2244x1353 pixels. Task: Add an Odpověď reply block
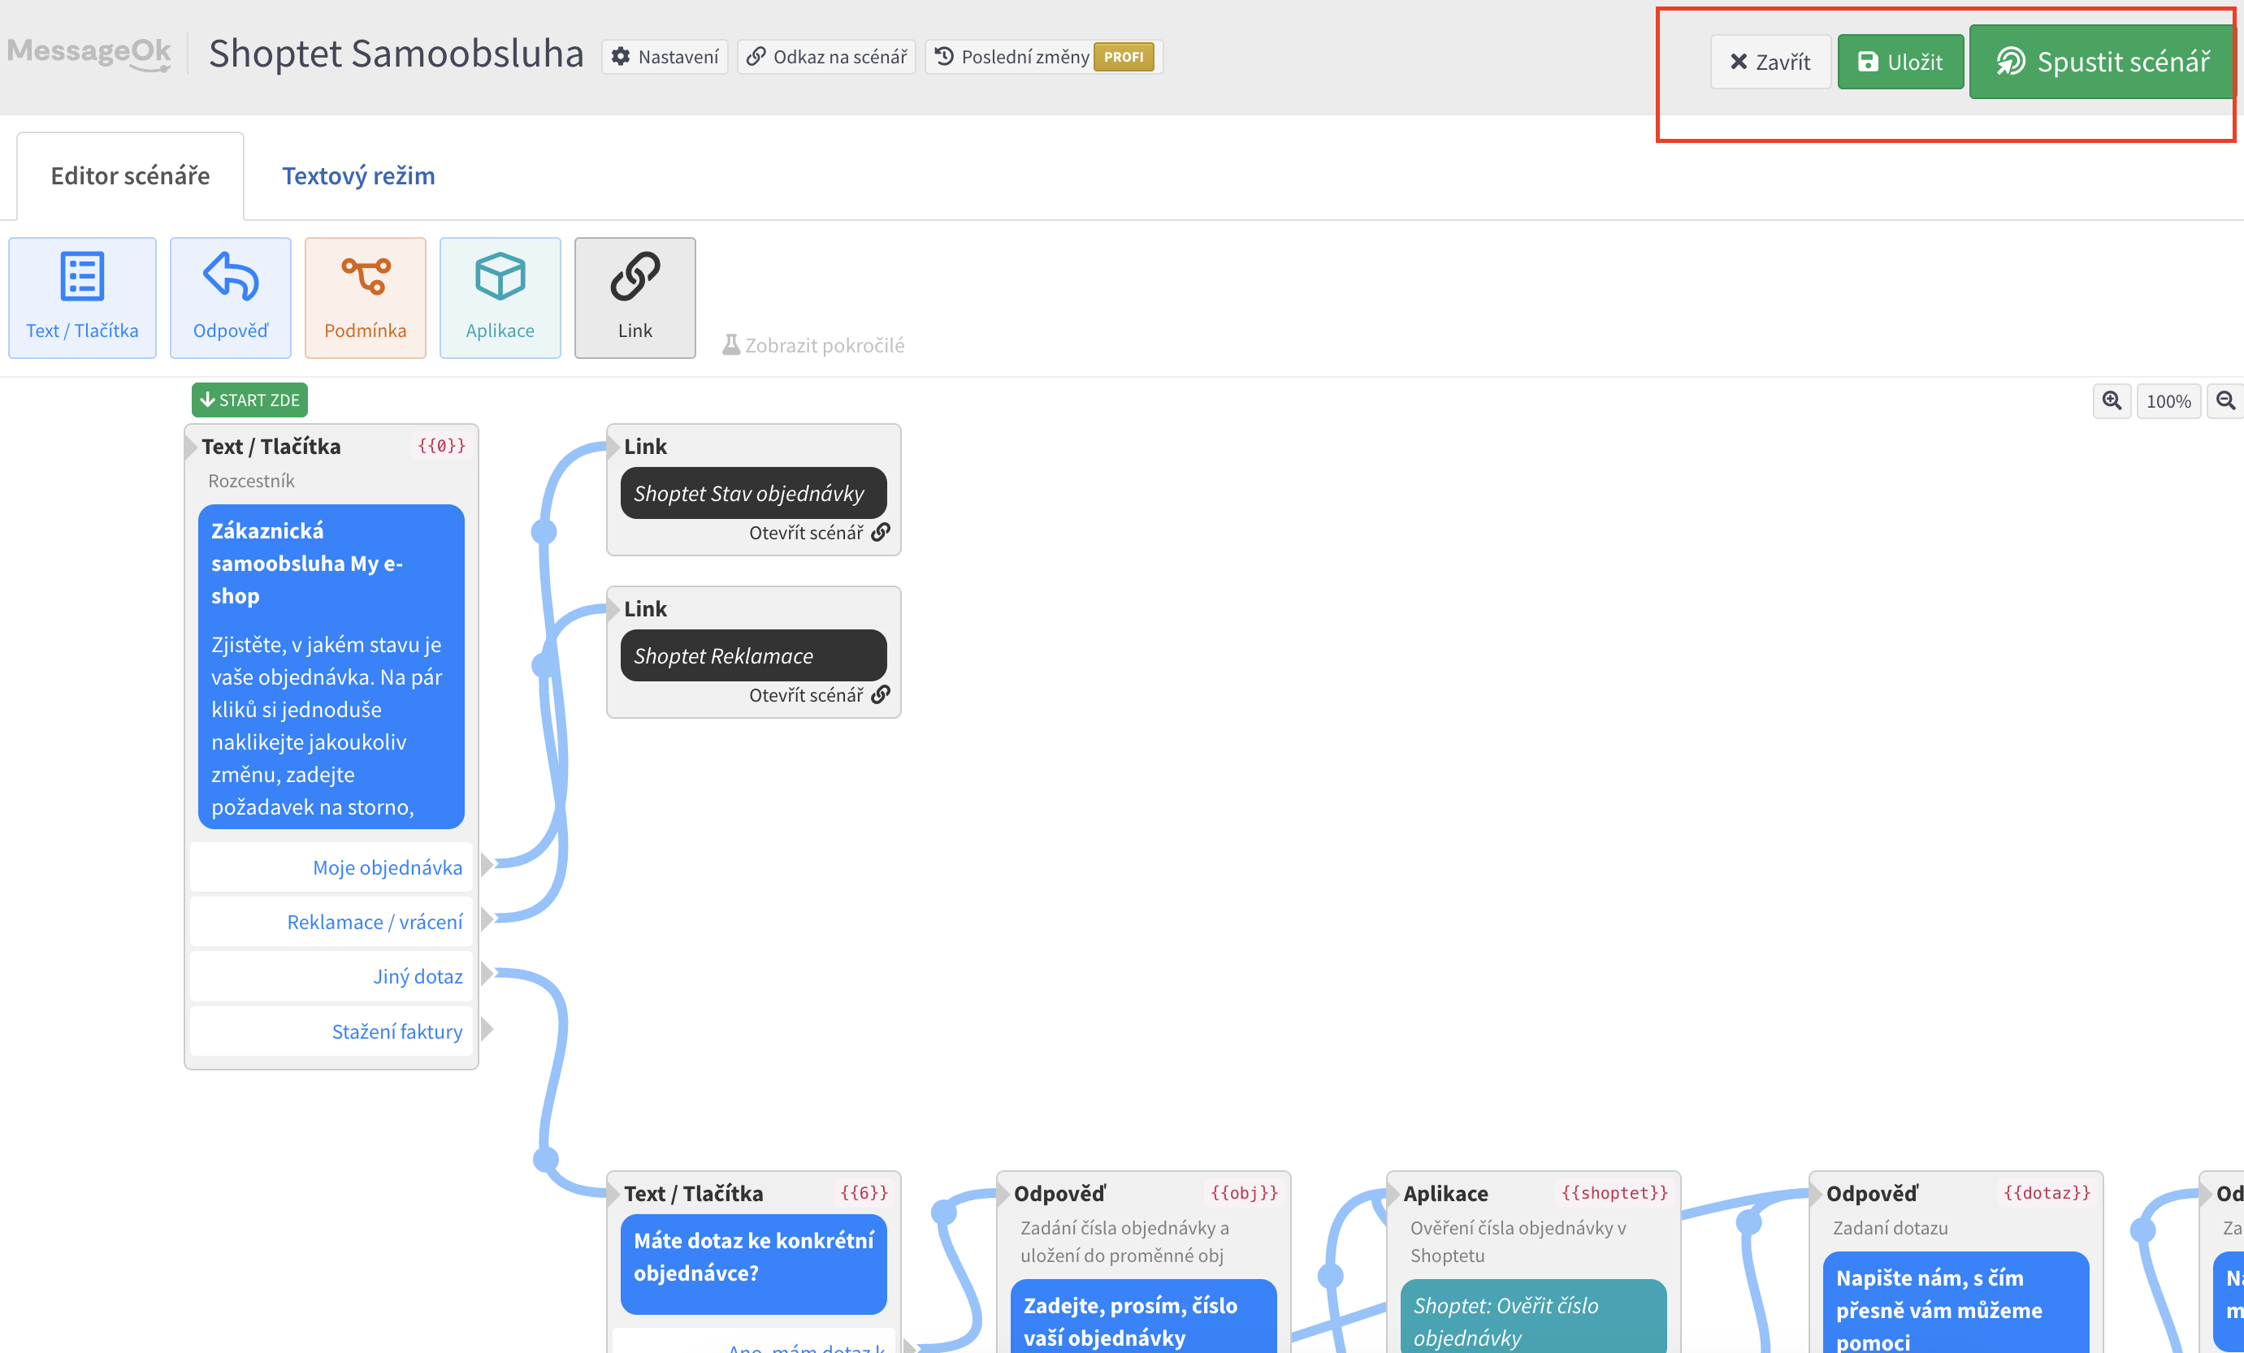(x=231, y=298)
